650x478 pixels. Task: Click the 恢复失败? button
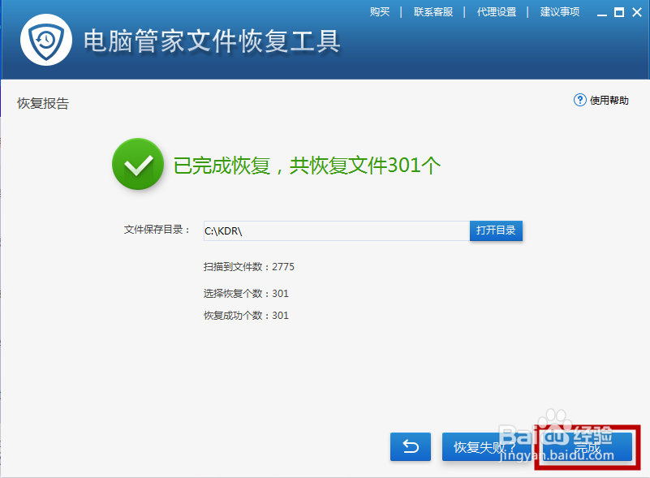click(x=486, y=446)
